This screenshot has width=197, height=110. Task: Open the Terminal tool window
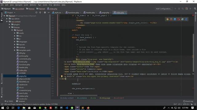click(20, 101)
